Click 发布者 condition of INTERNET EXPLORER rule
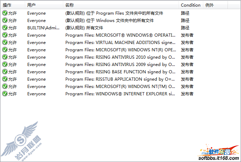The image size is (241, 162). [x=187, y=94]
